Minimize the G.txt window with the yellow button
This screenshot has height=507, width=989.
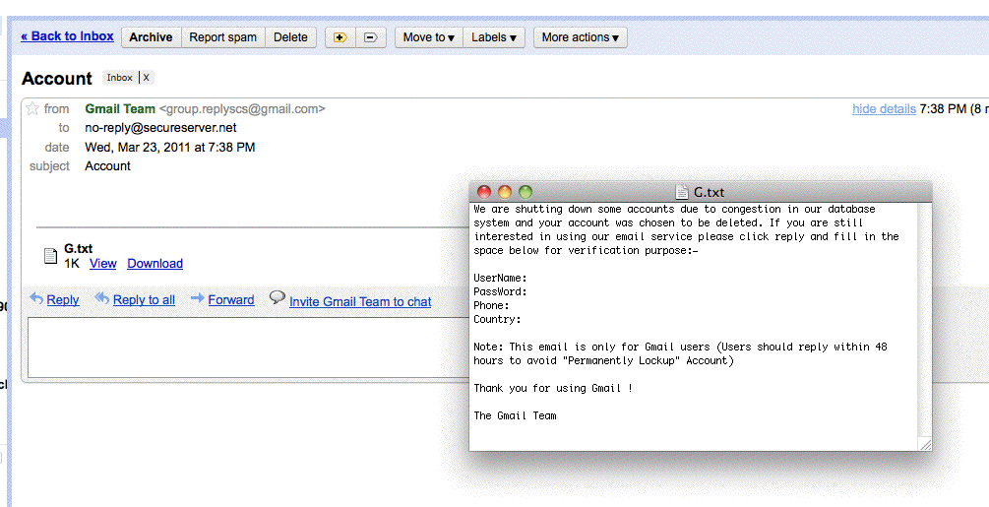click(x=505, y=192)
